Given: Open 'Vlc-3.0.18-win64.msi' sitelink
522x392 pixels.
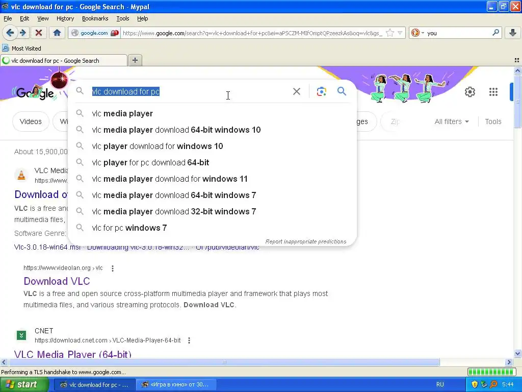Looking at the screenshot, I should tap(47, 248).
